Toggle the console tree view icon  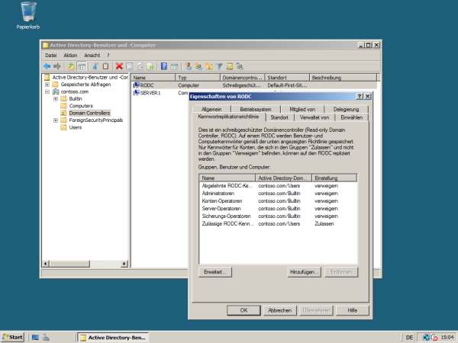[82, 66]
